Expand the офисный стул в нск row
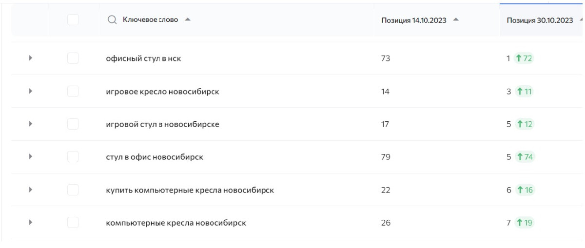 [x=30, y=58]
